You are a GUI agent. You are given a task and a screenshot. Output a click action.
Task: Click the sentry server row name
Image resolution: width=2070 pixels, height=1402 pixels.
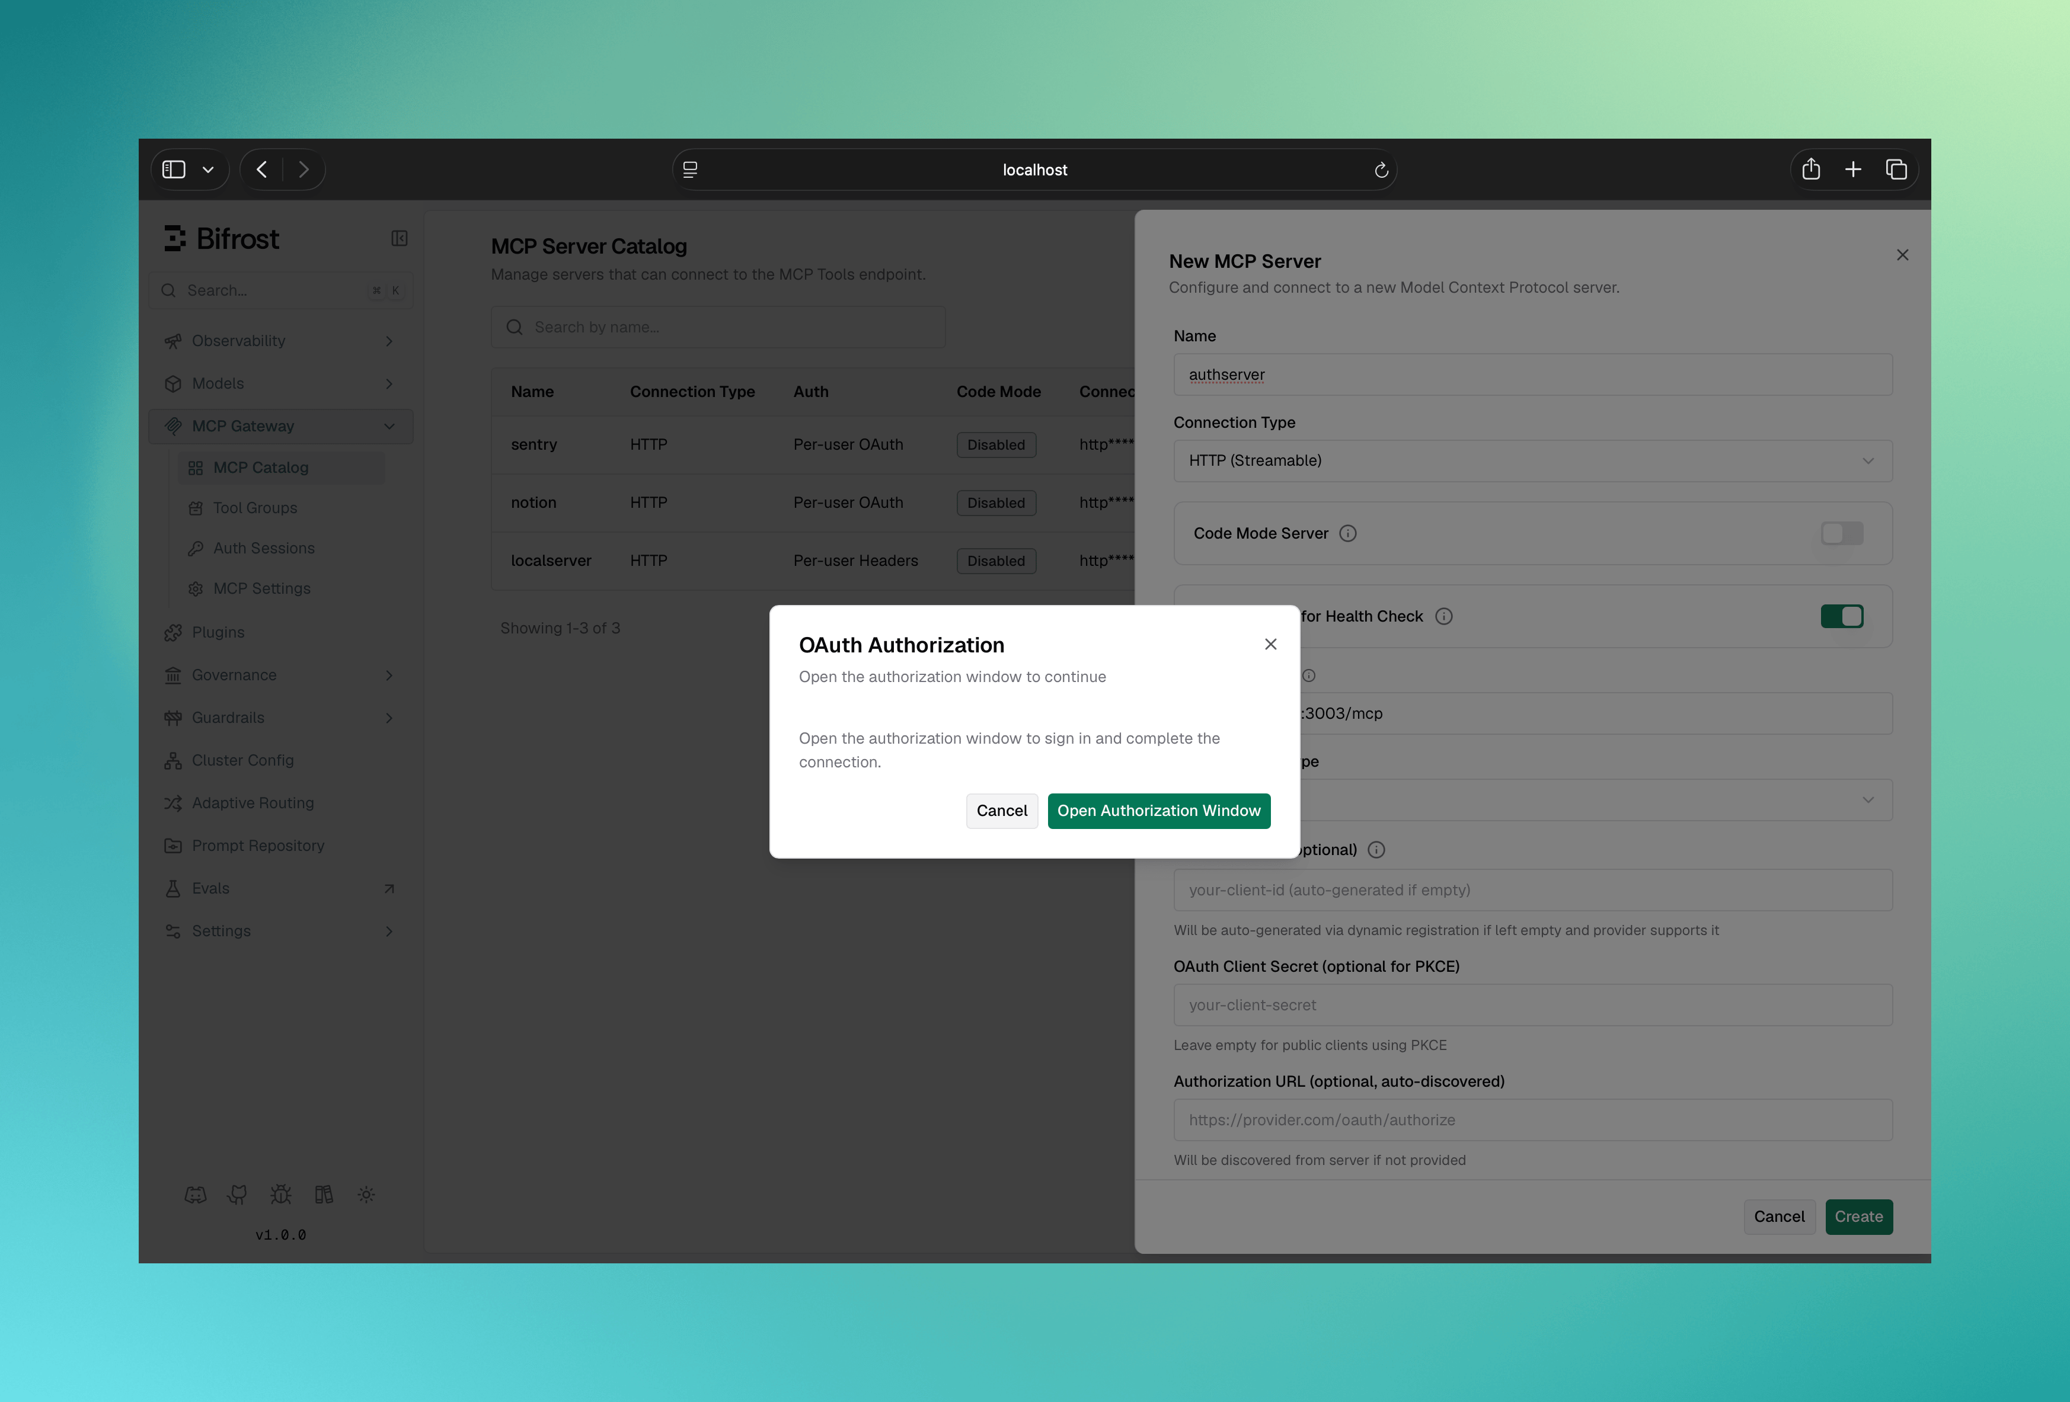tap(534, 444)
